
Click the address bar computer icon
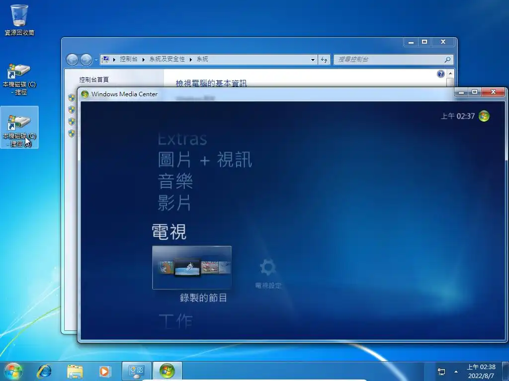point(105,60)
